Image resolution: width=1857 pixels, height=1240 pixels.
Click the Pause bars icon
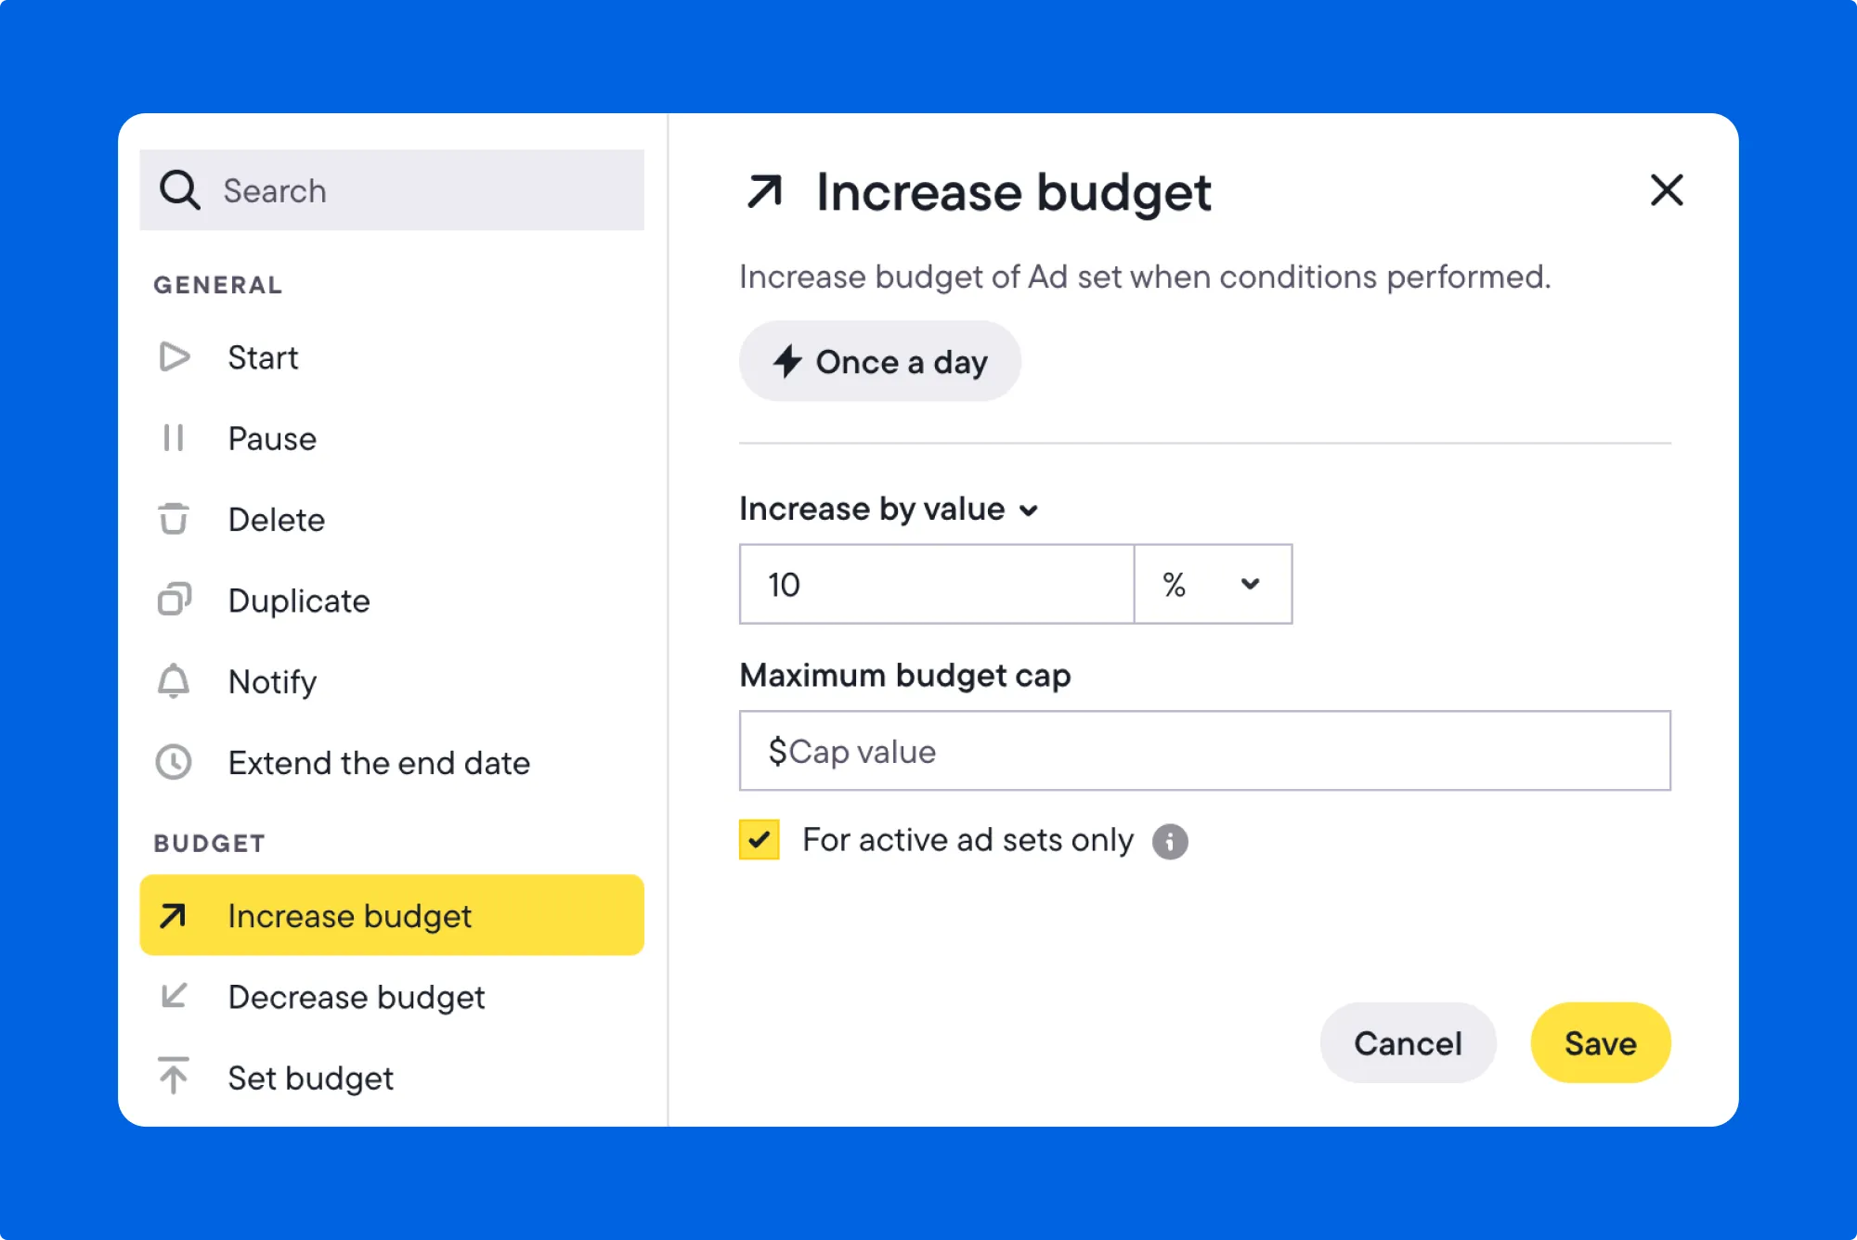click(x=174, y=438)
